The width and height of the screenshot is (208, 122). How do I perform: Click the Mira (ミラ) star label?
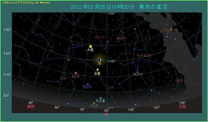(68, 60)
